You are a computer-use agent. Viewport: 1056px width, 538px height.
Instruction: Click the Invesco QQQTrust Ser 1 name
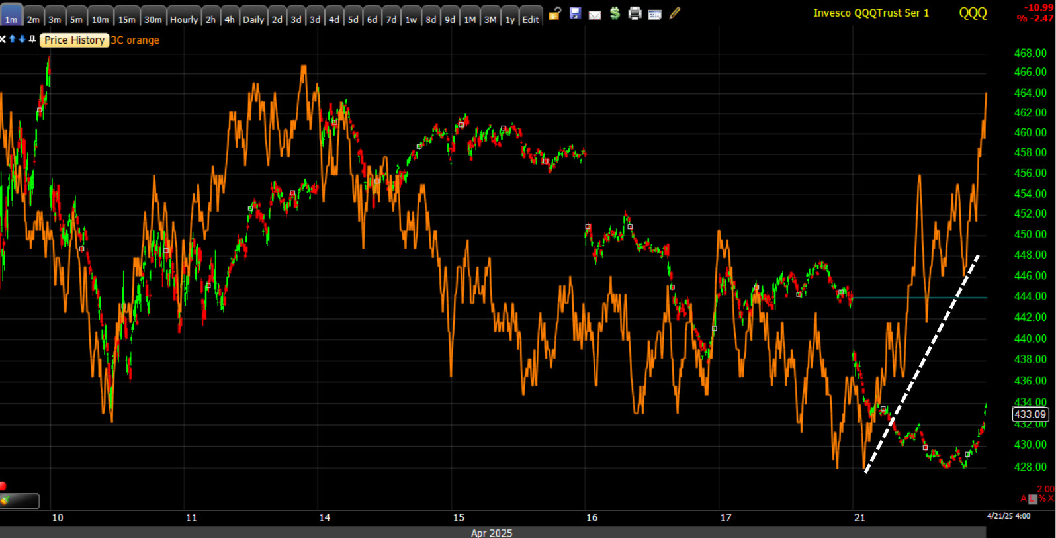coord(871,13)
